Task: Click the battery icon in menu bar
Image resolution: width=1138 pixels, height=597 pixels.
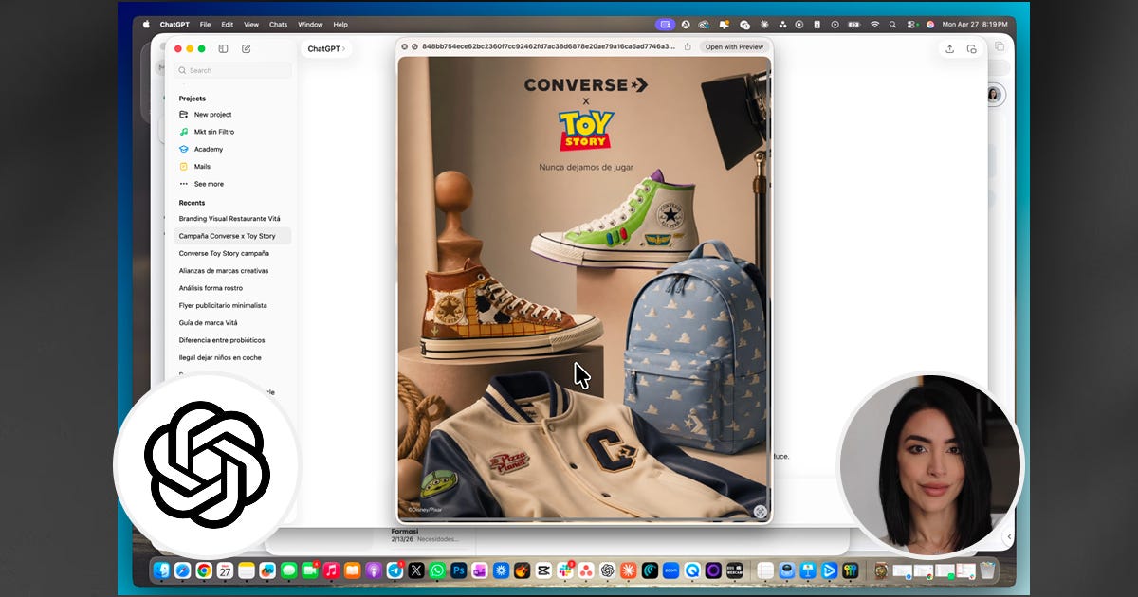Action: coord(853,24)
